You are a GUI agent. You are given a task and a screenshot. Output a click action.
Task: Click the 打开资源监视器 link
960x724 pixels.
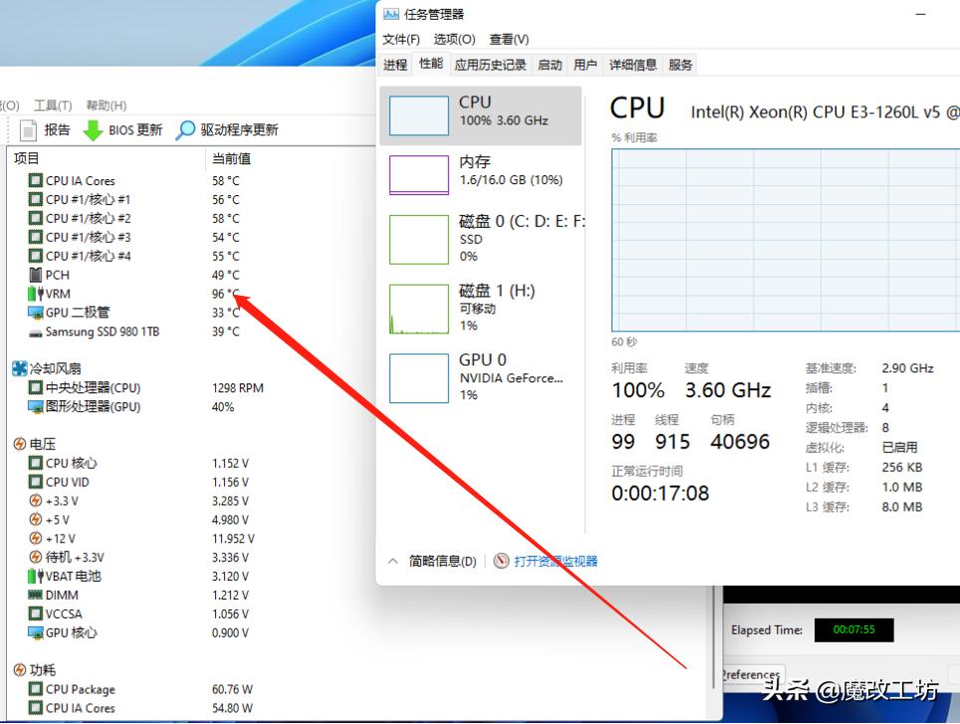[555, 560]
